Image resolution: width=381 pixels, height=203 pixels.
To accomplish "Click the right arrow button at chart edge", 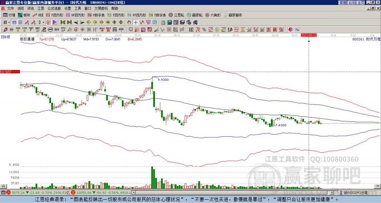I will 378,186.
